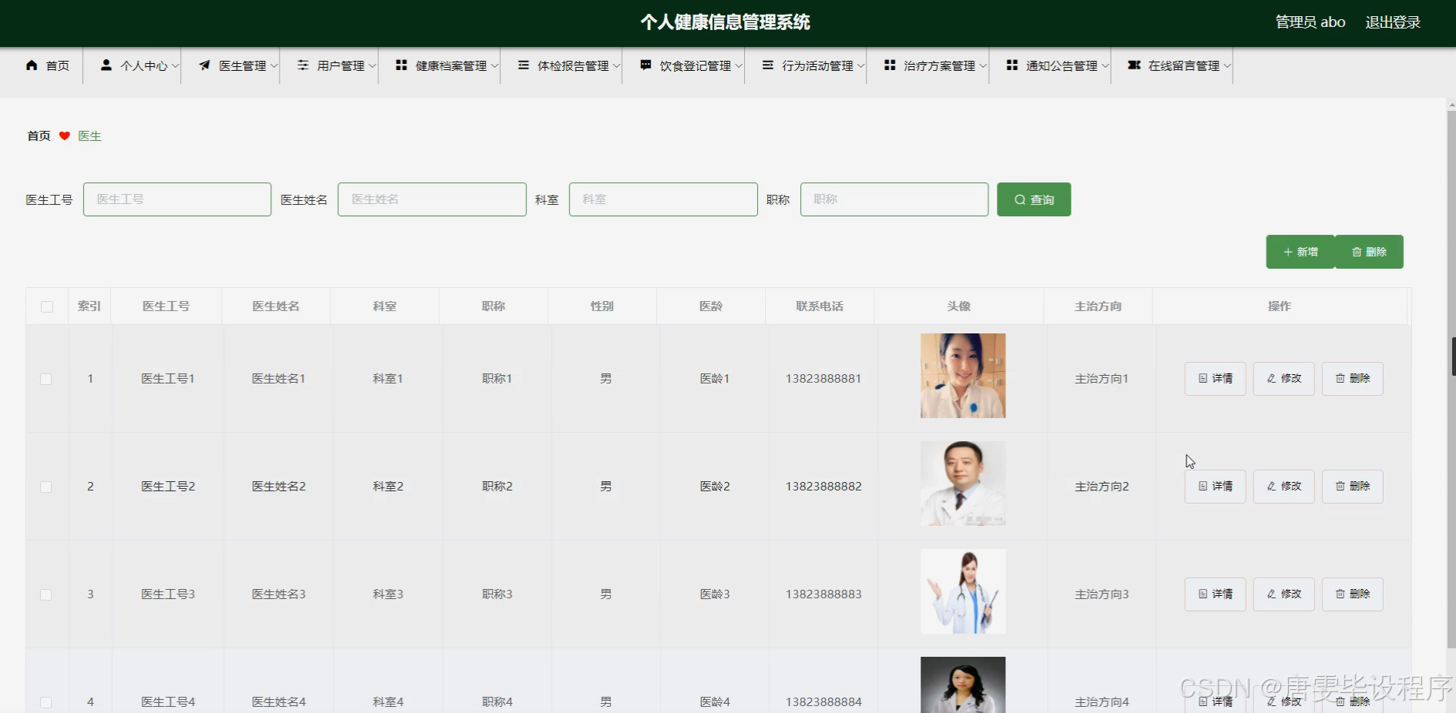Expand the 通知公告管理 dropdown arrow
Screen dimensions: 1456x713
1105,66
